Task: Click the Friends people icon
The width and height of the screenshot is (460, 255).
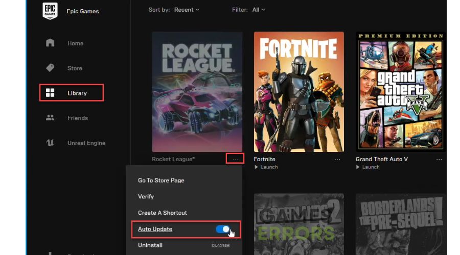Action: point(50,118)
